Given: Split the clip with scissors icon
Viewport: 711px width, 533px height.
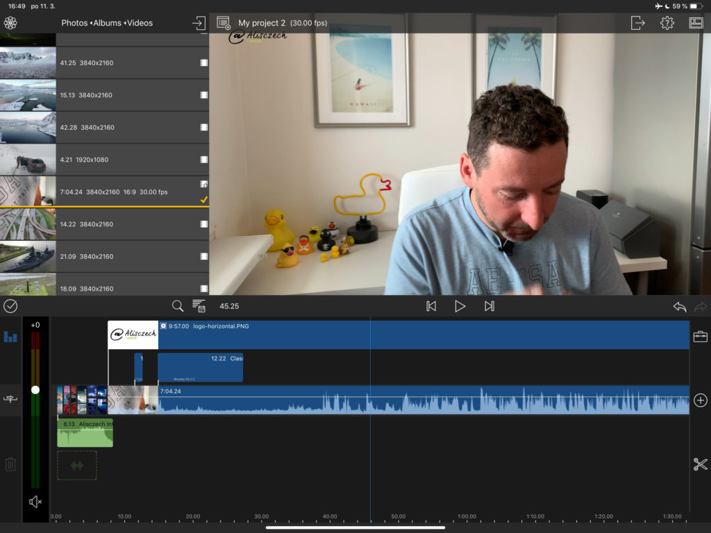Looking at the screenshot, I should [x=701, y=464].
